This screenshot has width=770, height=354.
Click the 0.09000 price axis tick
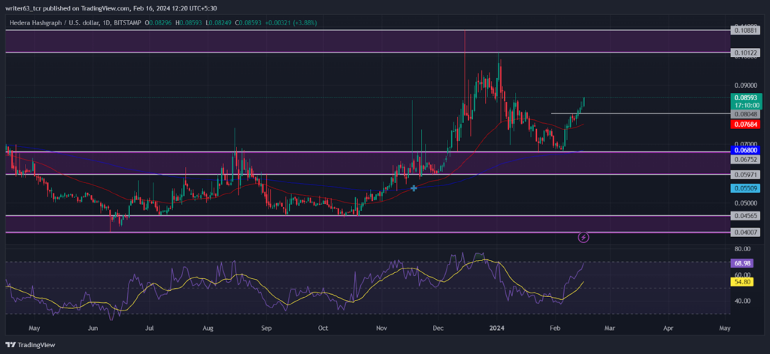coord(744,85)
